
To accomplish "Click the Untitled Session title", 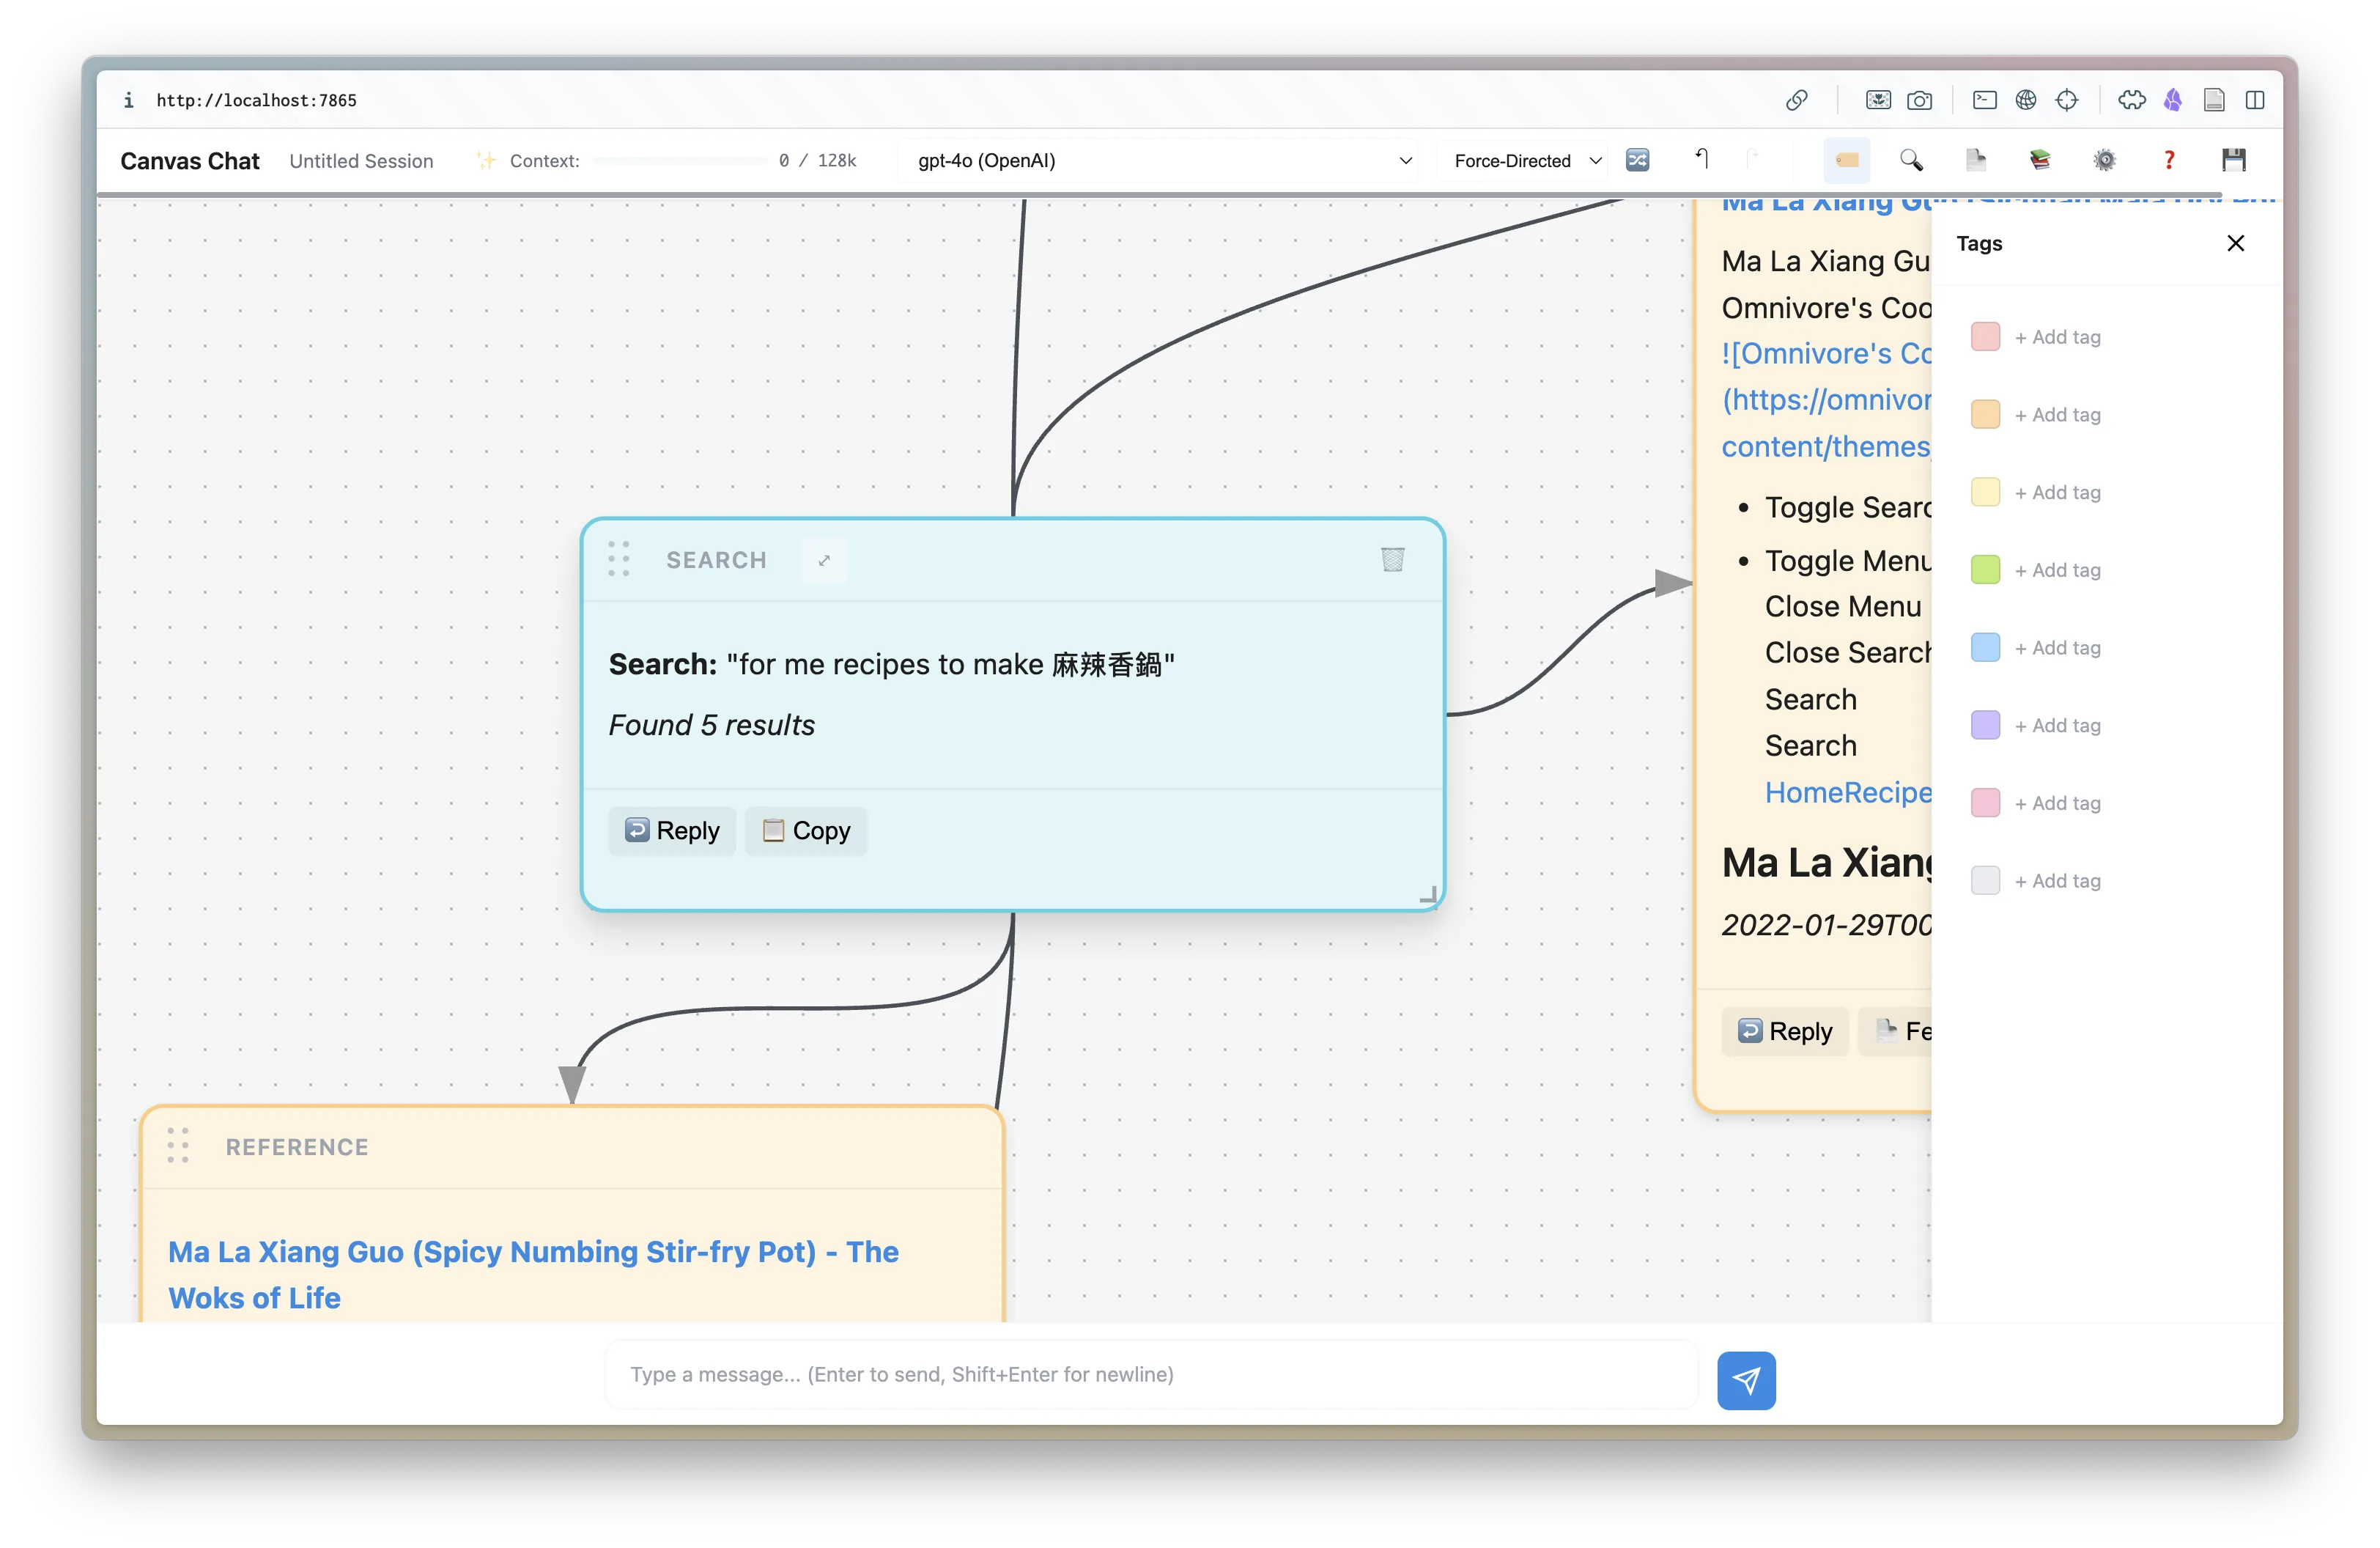I will coord(362,160).
